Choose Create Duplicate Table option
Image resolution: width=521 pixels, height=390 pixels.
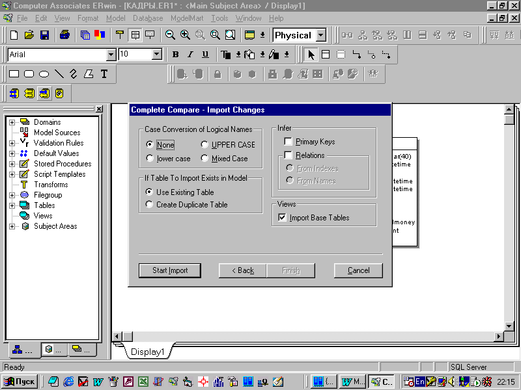tap(186, 205)
